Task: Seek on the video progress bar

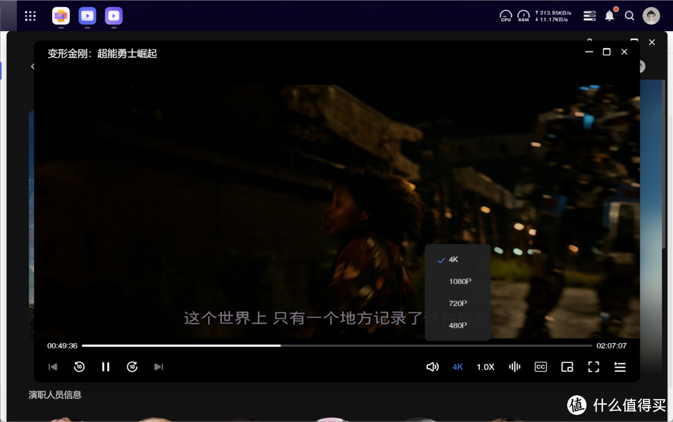Action: click(x=337, y=345)
